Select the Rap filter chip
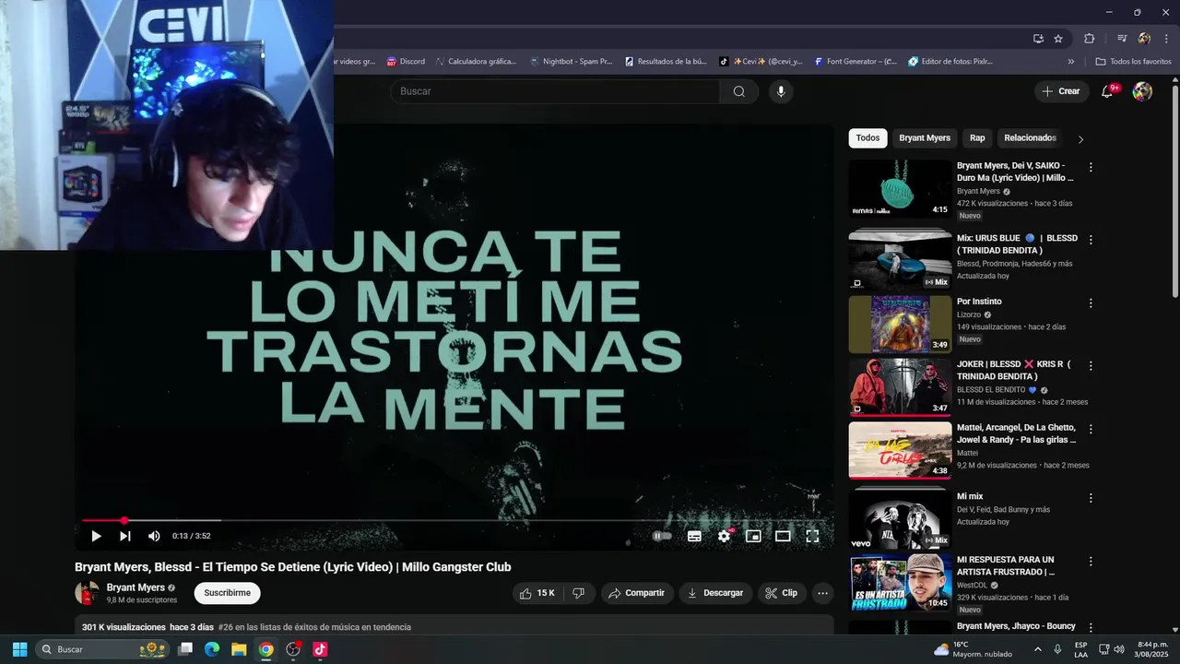The height and width of the screenshot is (664, 1180). coord(977,138)
